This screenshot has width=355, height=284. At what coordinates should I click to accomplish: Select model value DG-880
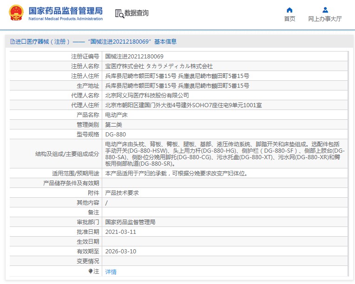(115, 135)
